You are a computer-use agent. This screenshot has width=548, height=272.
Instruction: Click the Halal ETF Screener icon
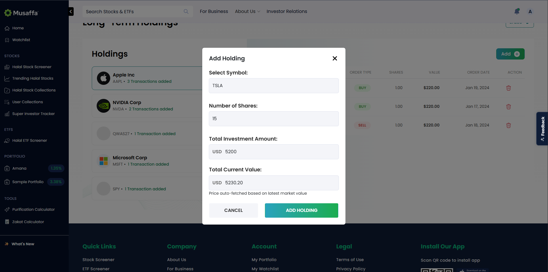7,141
